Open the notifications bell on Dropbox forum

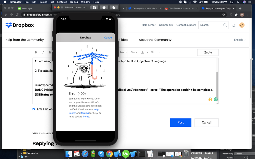234,25
